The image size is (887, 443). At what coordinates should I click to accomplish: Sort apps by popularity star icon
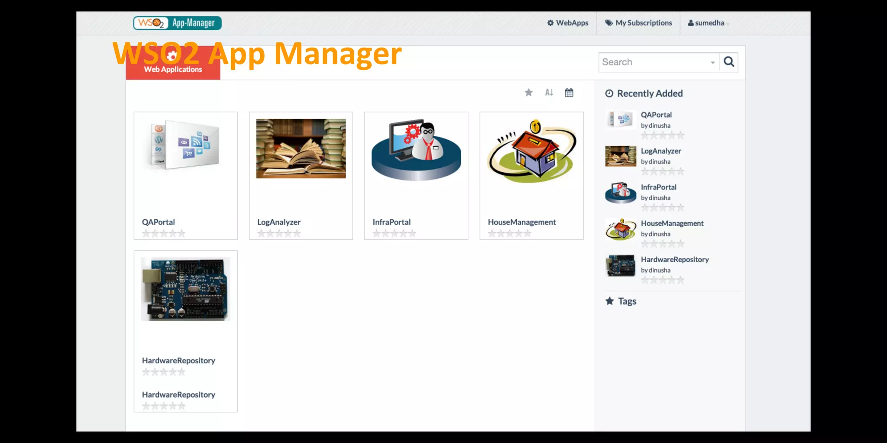(528, 92)
